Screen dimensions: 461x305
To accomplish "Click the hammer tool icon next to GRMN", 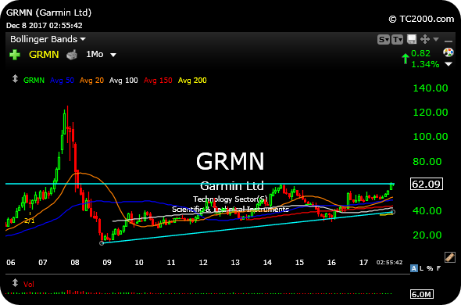I will (72, 55).
